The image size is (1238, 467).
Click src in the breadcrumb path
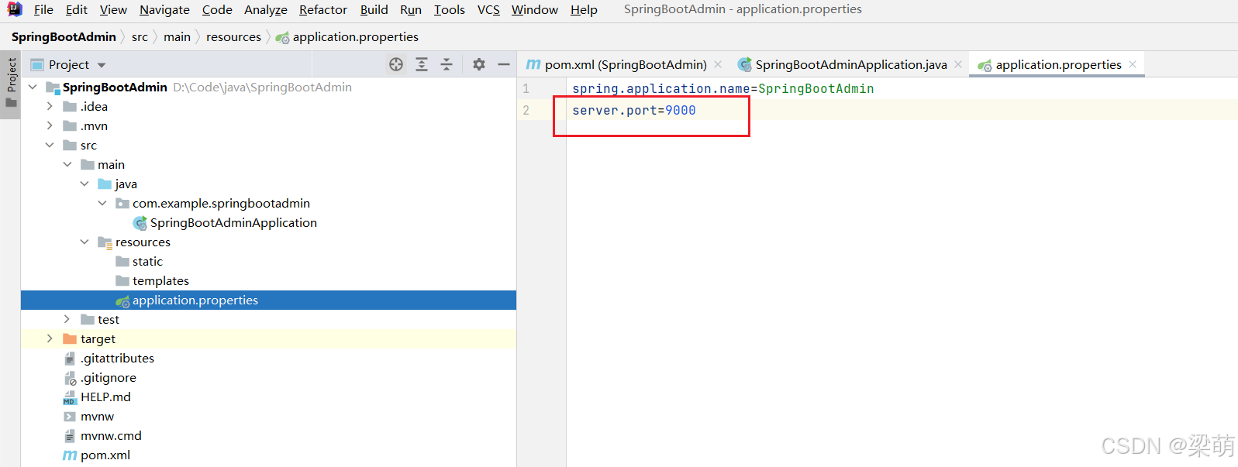pos(140,37)
